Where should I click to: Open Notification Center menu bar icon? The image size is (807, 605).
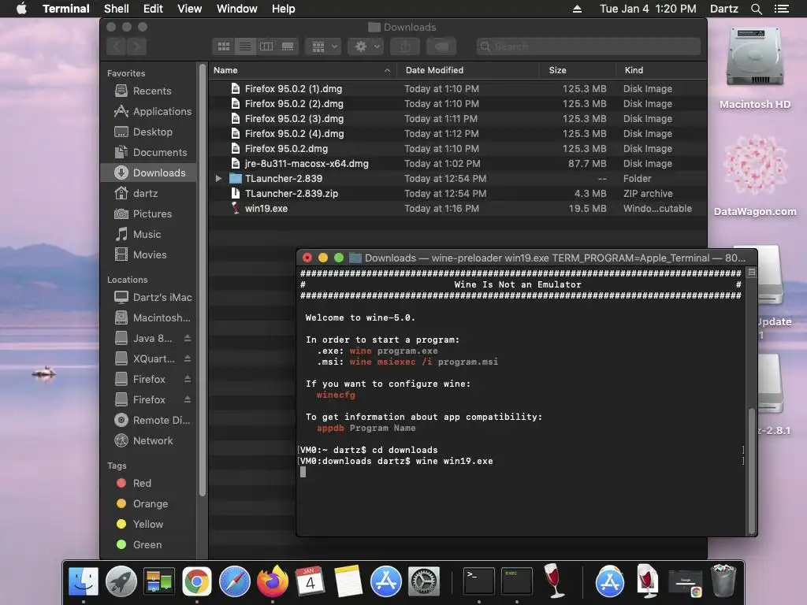tap(781, 9)
